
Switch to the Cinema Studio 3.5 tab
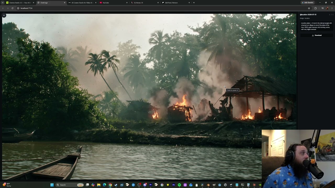[x=20, y=3]
